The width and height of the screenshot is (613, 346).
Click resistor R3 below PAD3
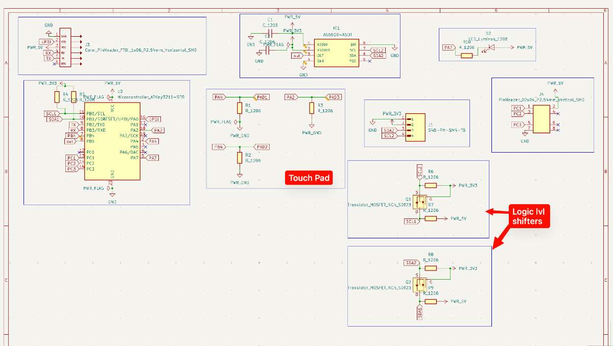312,108
